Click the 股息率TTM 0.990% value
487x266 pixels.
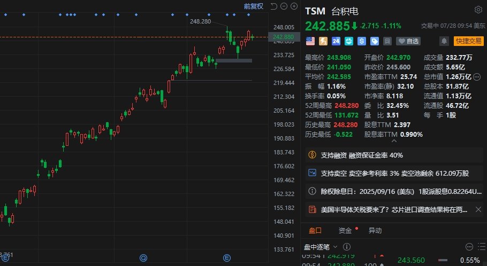tap(411, 134)
